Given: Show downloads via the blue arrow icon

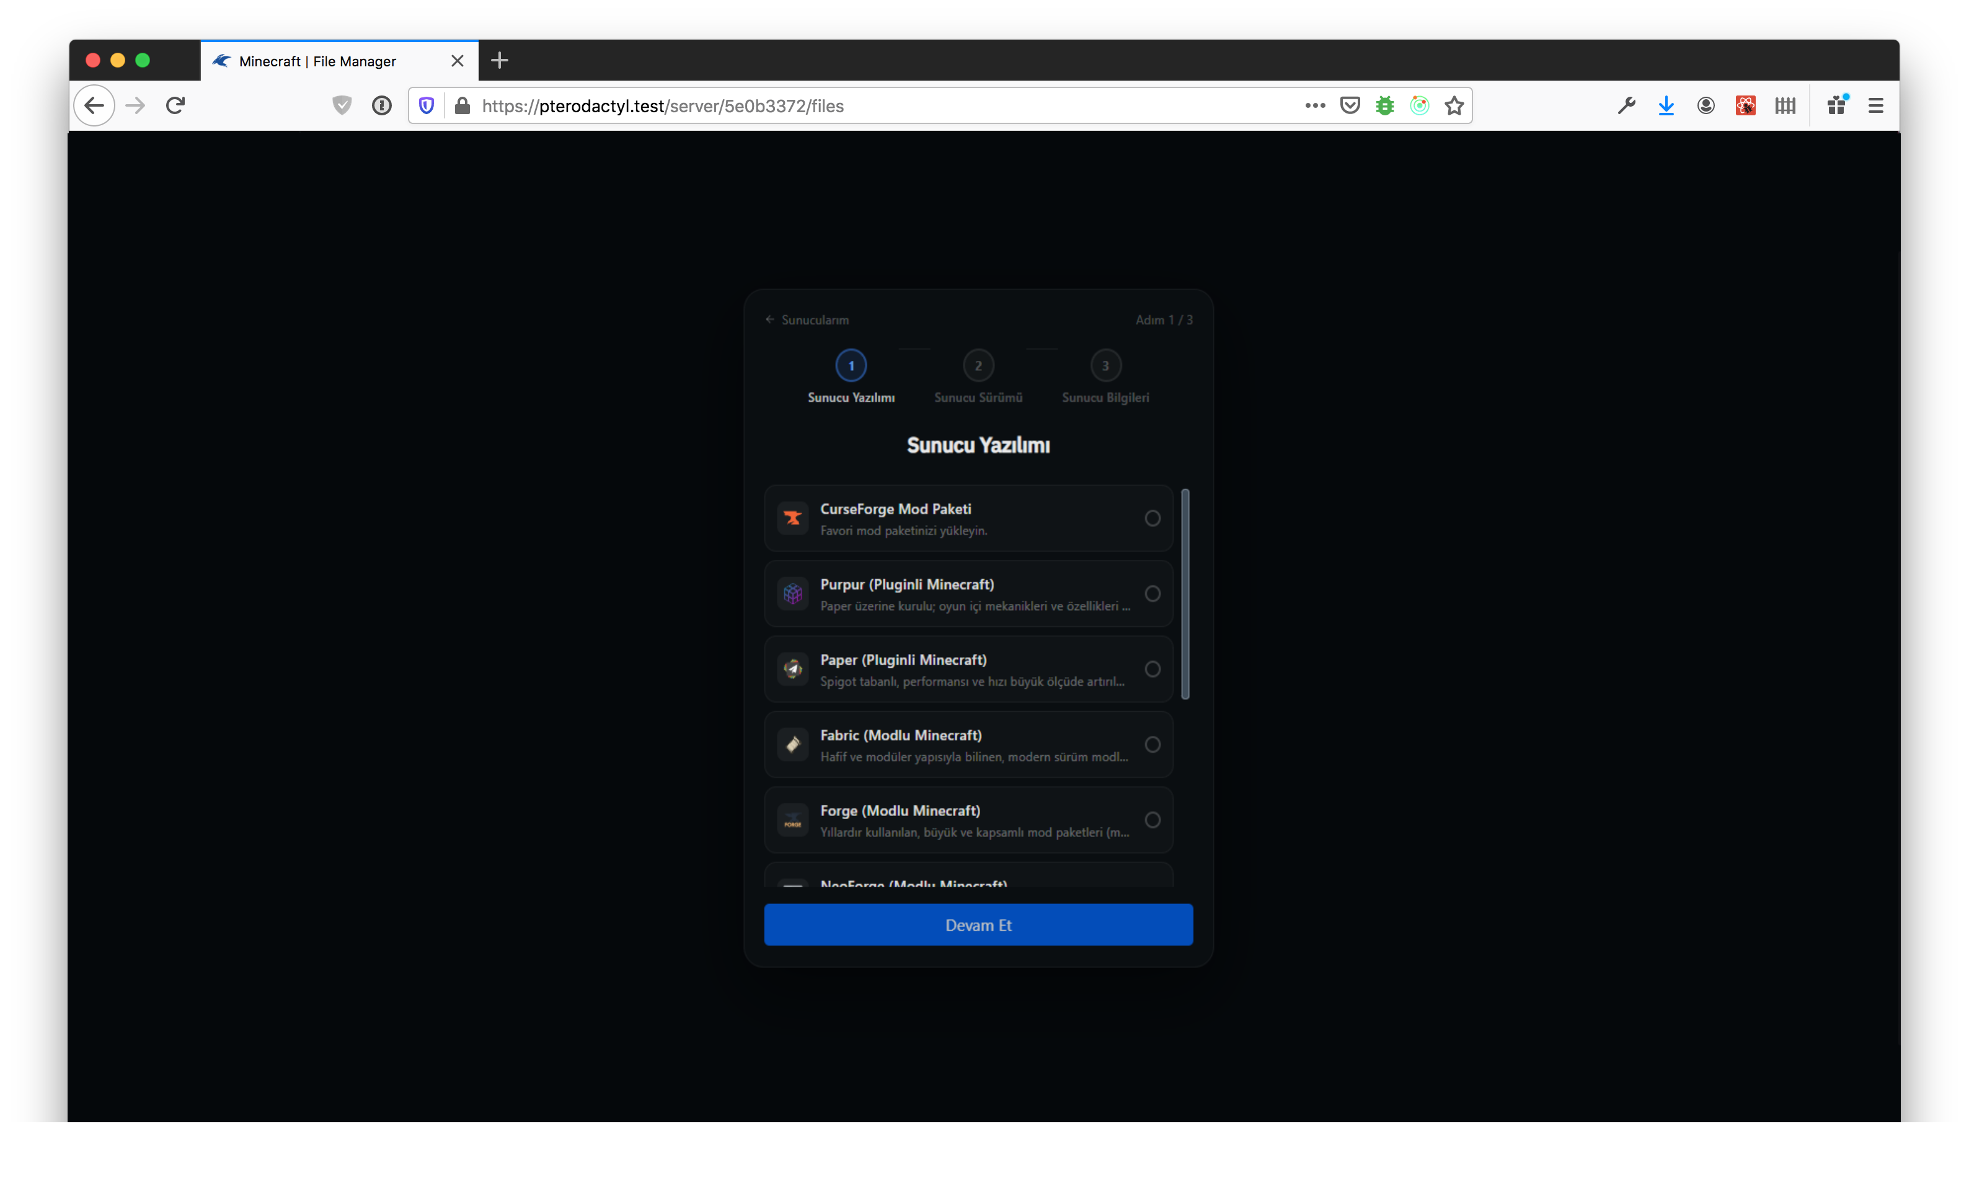Looking at the screenshot, I should coord(1666,105).
